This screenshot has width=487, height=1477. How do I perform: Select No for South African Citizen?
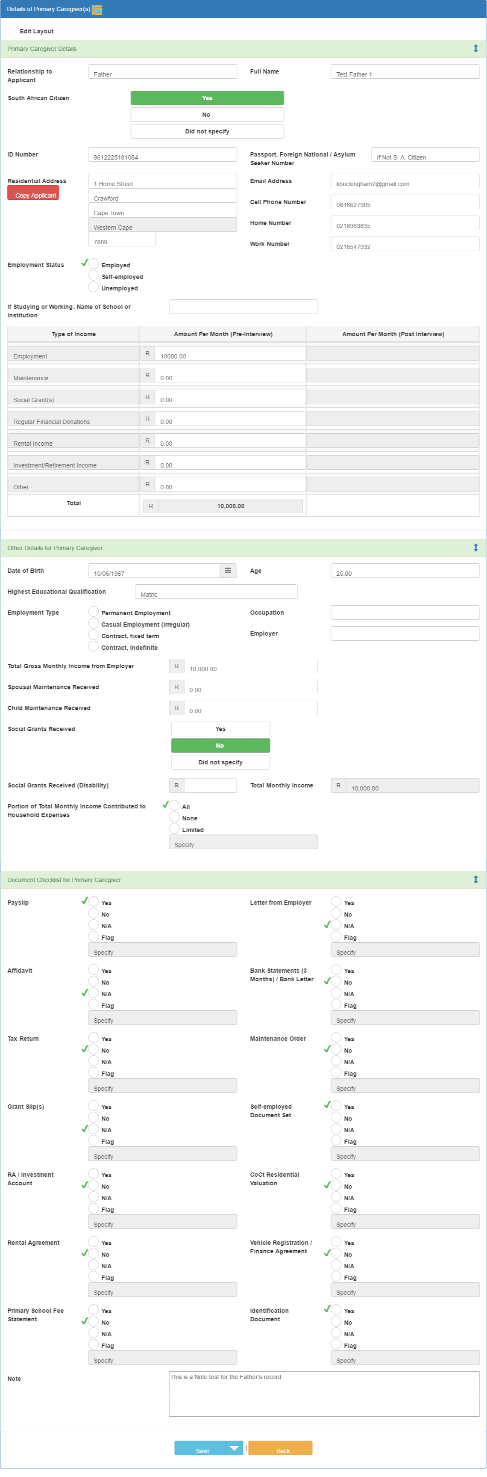click(208, 115)
